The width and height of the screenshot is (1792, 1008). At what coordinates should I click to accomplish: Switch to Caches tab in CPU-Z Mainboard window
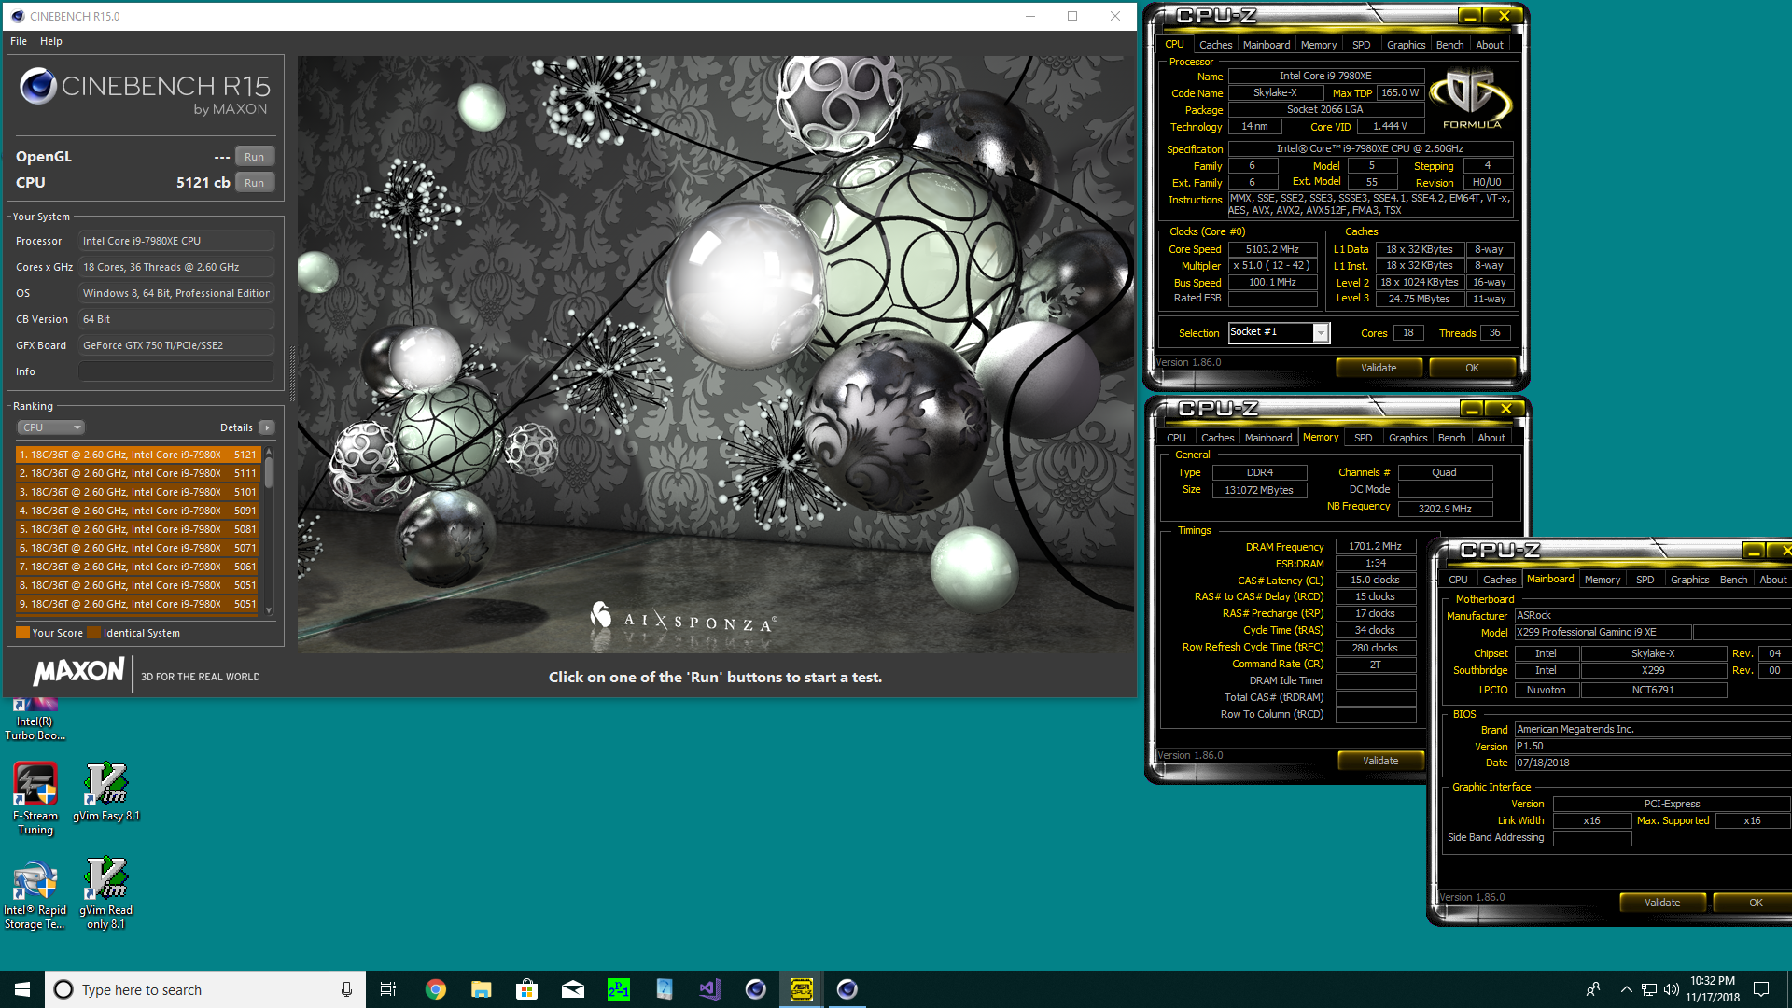pos(1499,580)
